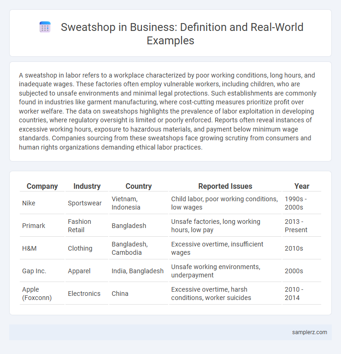Select the 'Year' column header
The width and height of the screenshot is (341, 354).
coord(301,186)
